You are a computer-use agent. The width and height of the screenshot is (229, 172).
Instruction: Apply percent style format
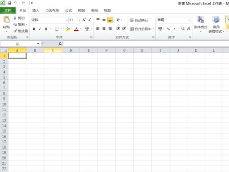point(169,29)
